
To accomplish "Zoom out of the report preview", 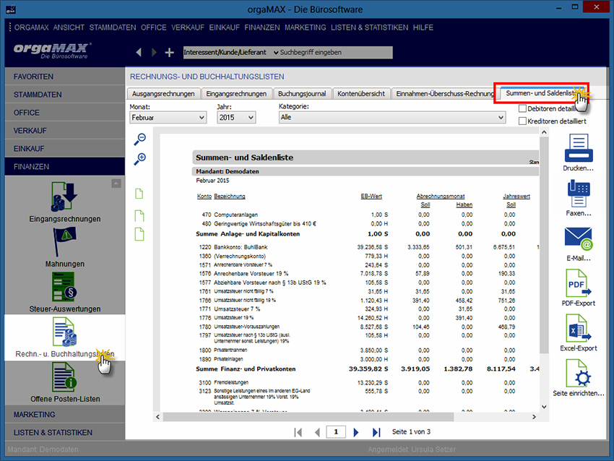I will point(140,139).
